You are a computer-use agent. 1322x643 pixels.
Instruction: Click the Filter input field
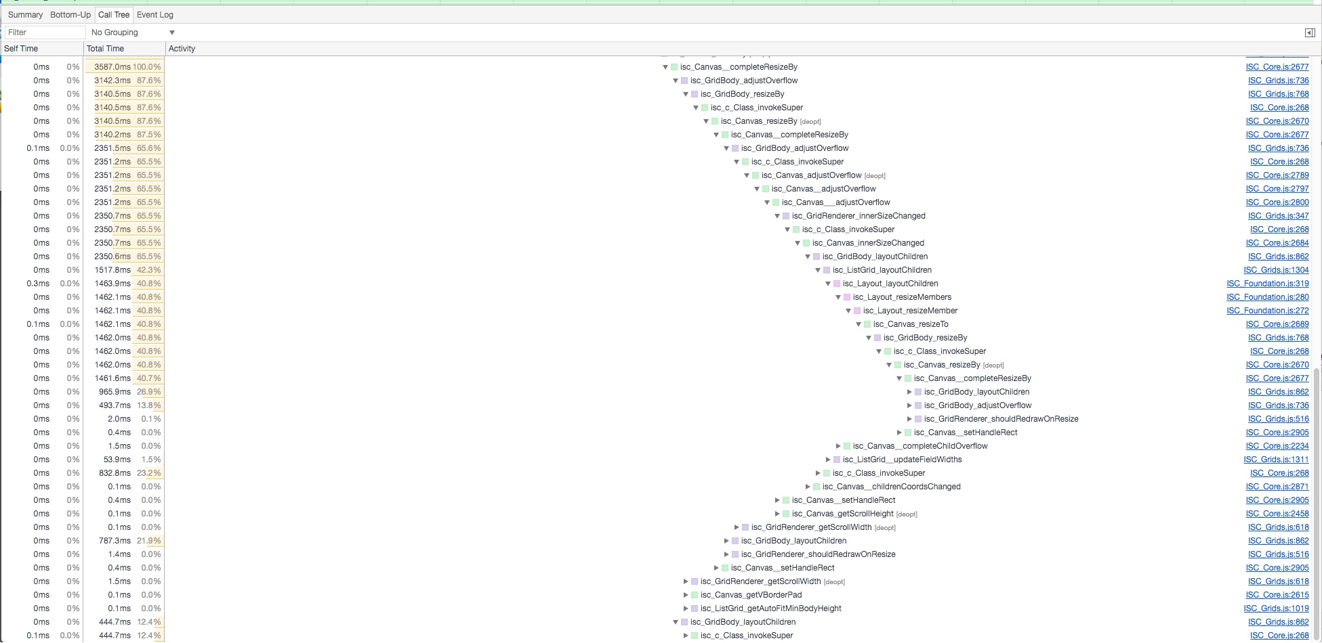pos(45,32)
